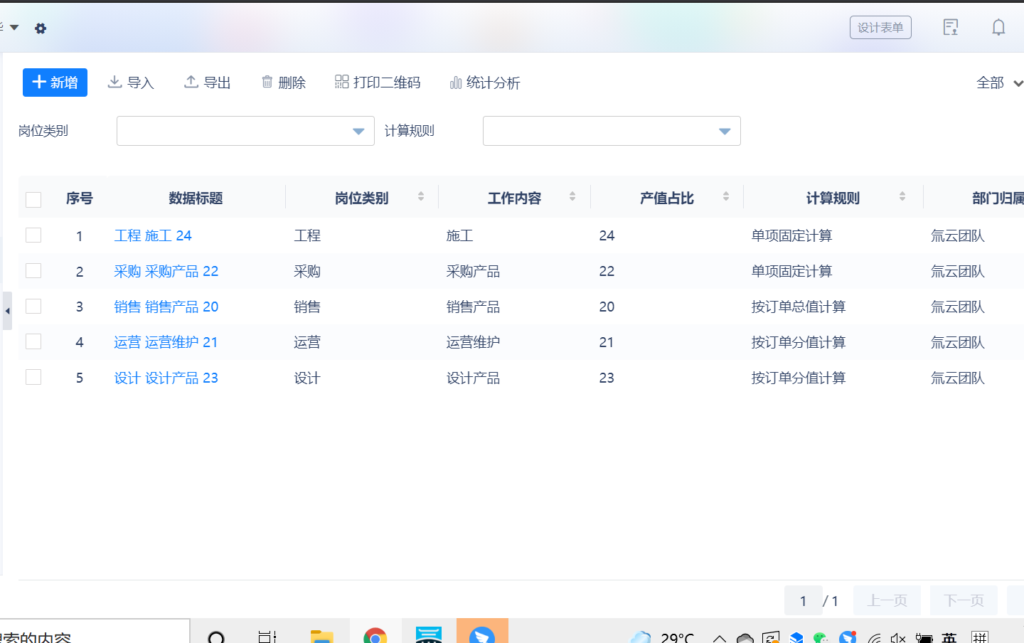1024x643 pixels.
Task: Sort by the 工作内容 column arrows
Action: [572, 196]
